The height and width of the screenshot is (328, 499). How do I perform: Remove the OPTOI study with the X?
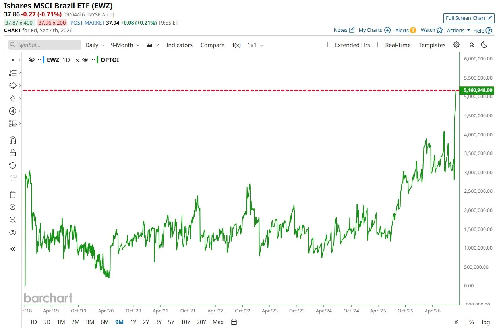[78, 60]
